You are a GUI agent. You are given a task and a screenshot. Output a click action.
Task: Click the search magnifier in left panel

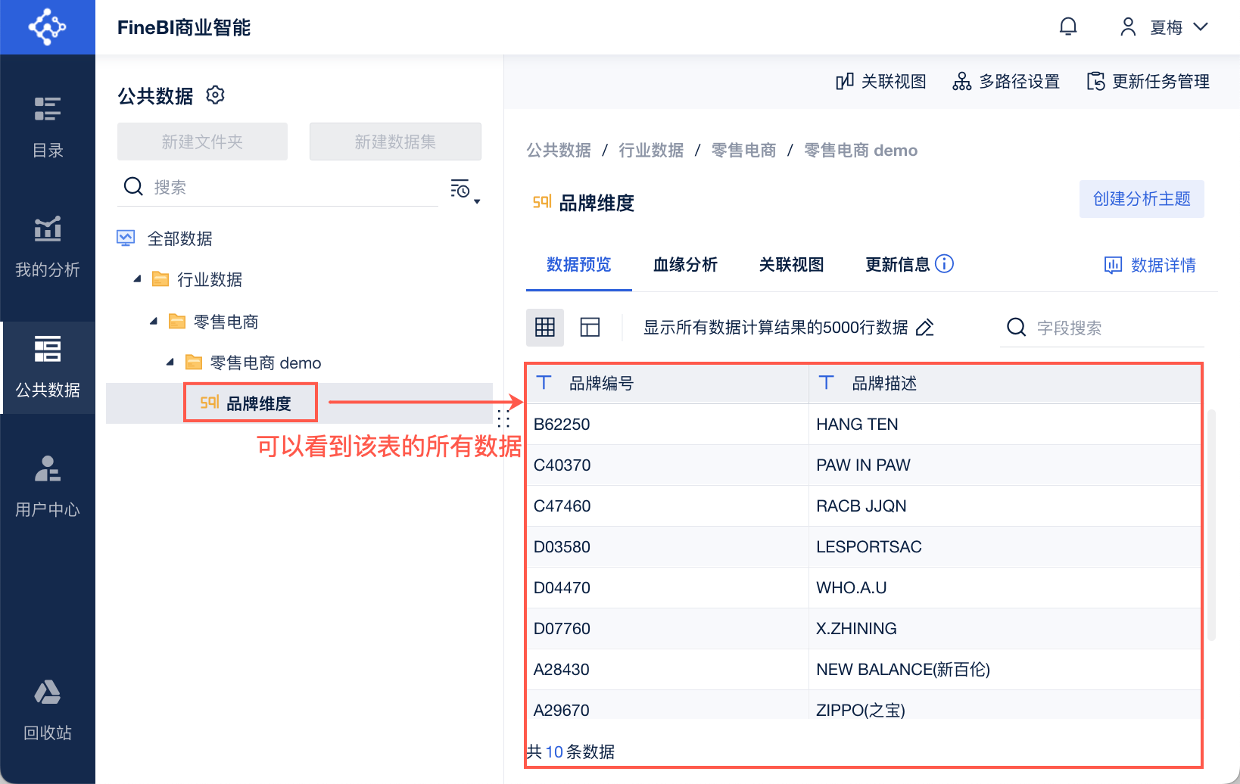tap(133, 186)
